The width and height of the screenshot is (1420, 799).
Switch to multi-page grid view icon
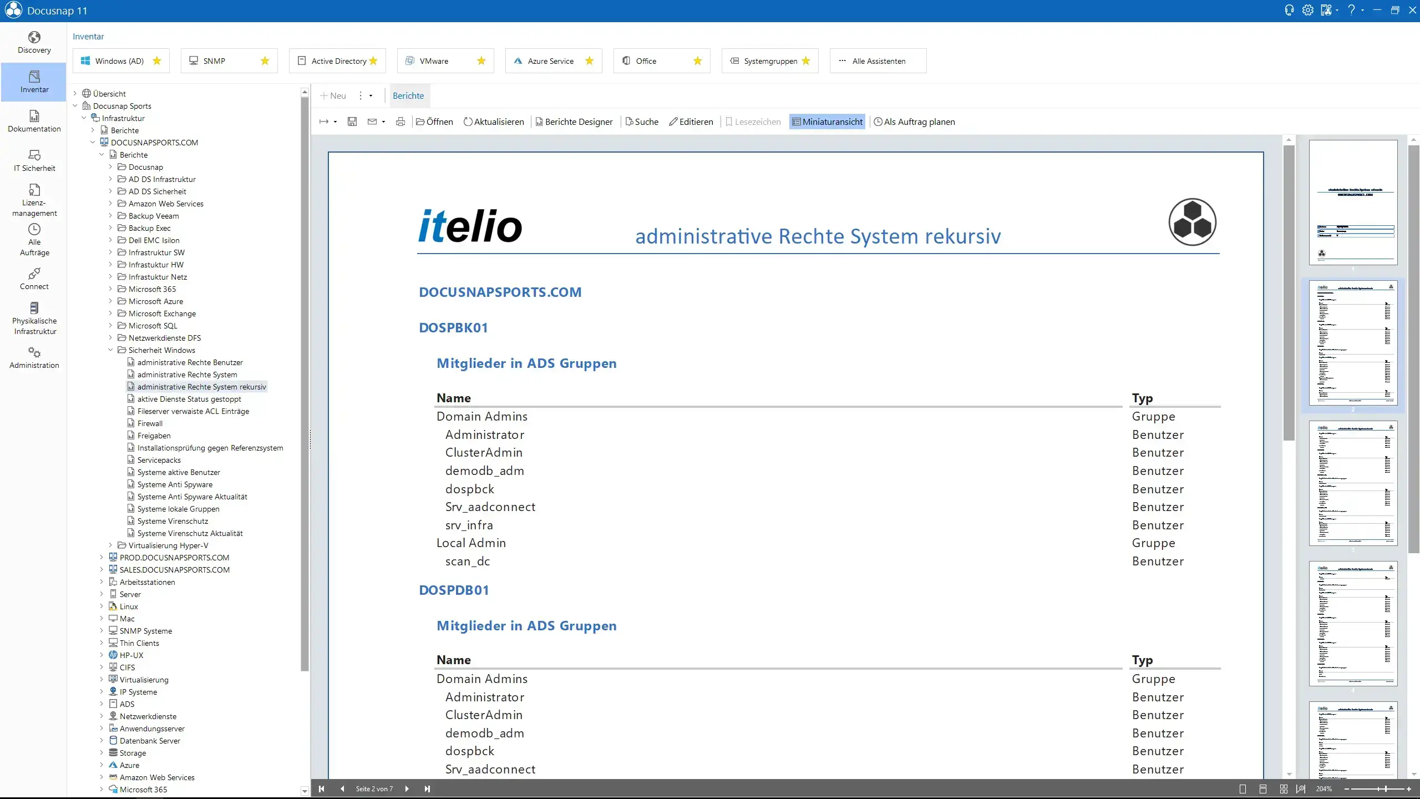(1284, 789)
